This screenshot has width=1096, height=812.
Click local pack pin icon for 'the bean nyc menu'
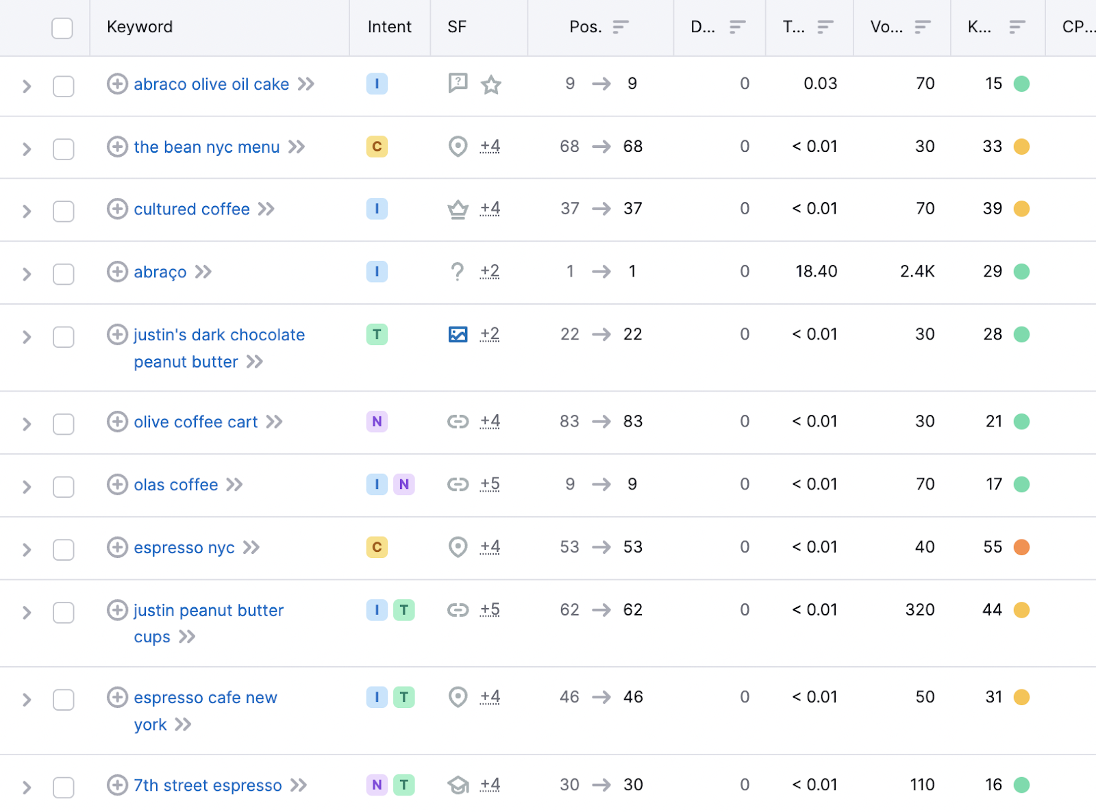click(458, 147)
